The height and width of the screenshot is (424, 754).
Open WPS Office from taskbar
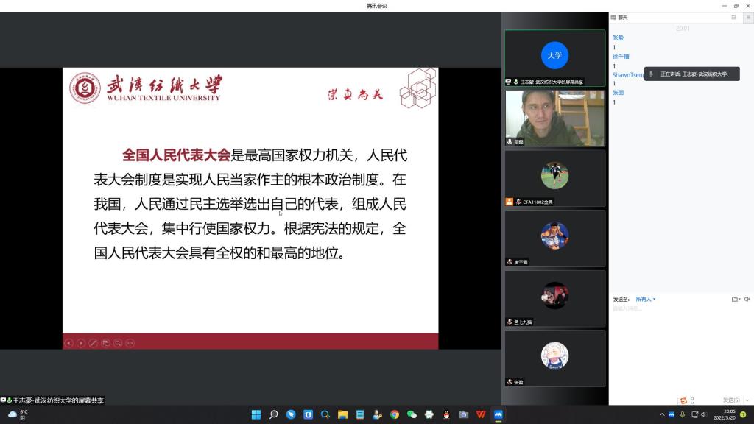coord(481,414)
